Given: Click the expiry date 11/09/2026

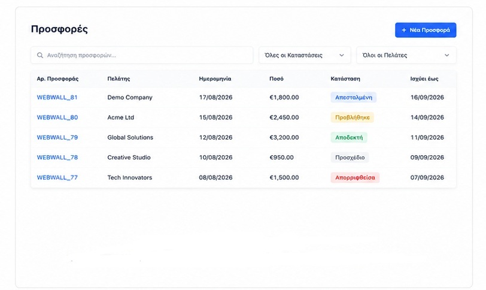Looking at the screenshot, I should coord(427,137).
